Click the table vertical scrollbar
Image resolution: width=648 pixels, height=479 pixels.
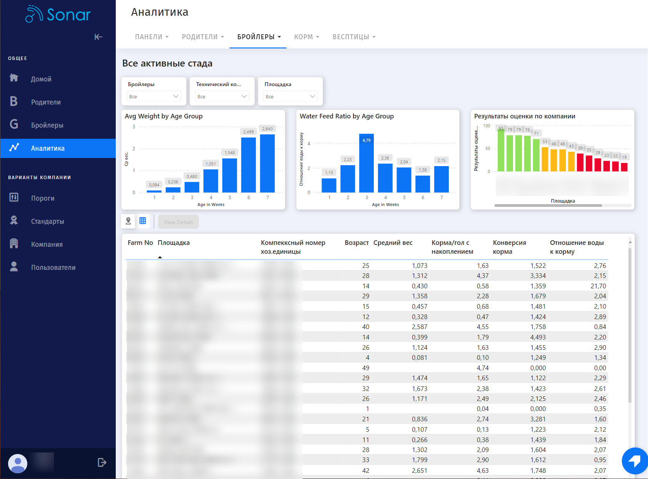(x=630, y=325)
